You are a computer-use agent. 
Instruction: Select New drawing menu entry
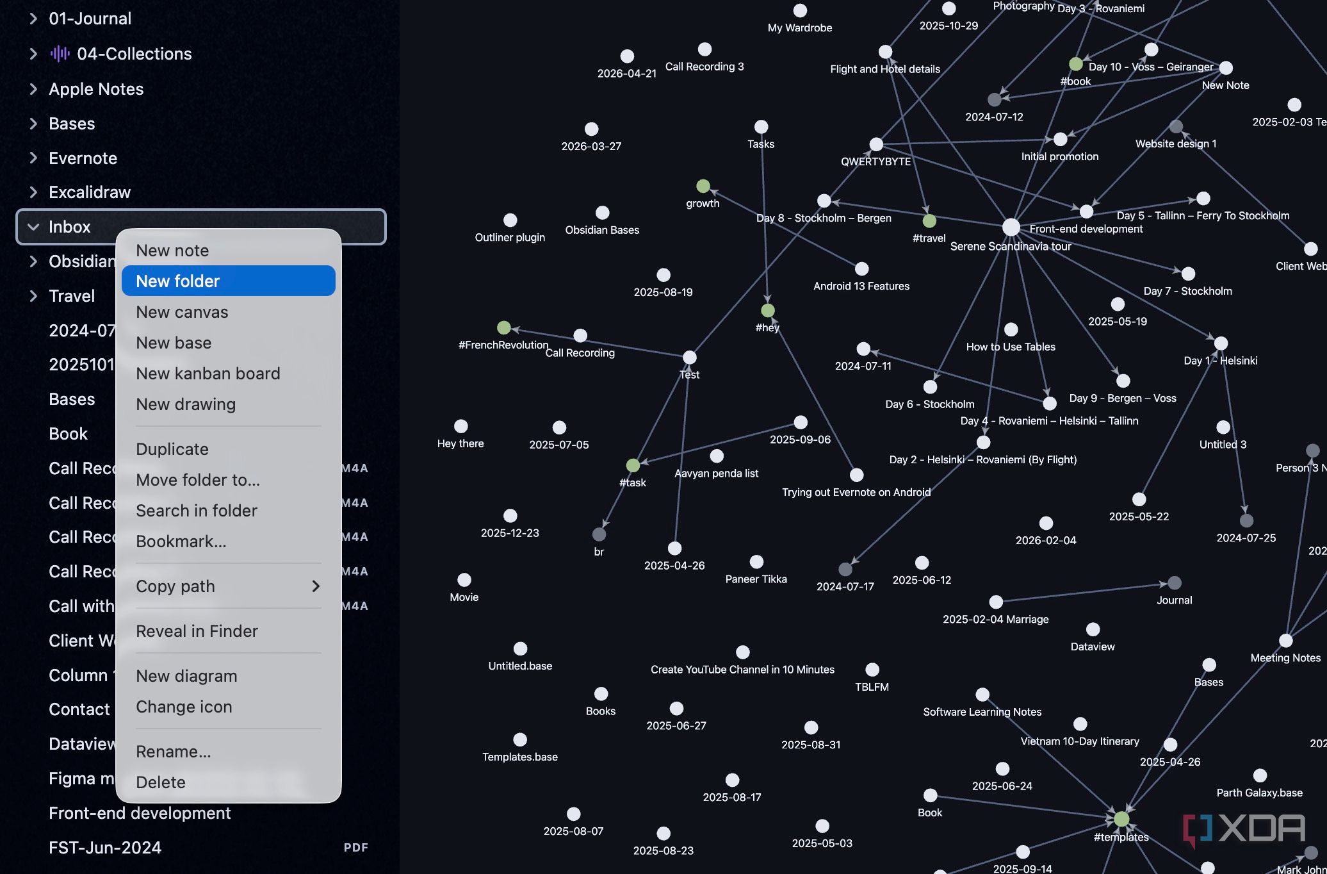point(229,404)
